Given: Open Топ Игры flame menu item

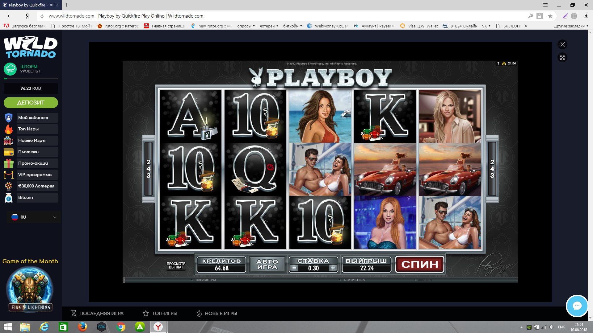Looking at the screenshot, I should tap(31, 129).
